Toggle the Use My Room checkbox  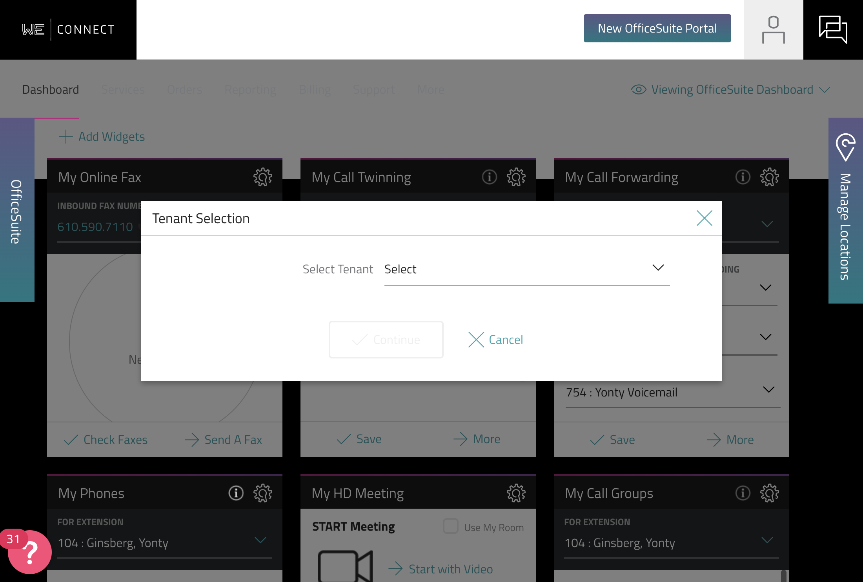[x=451, y=526]
